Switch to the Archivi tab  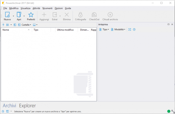click(9, 105)
